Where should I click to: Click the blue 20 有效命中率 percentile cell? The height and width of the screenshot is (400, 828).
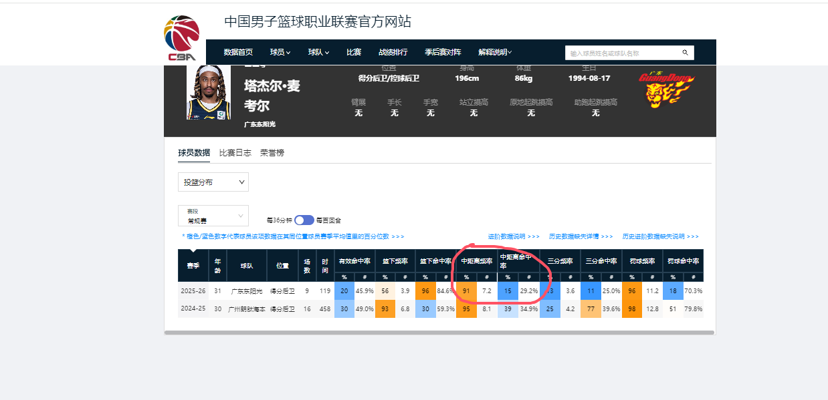344,291
